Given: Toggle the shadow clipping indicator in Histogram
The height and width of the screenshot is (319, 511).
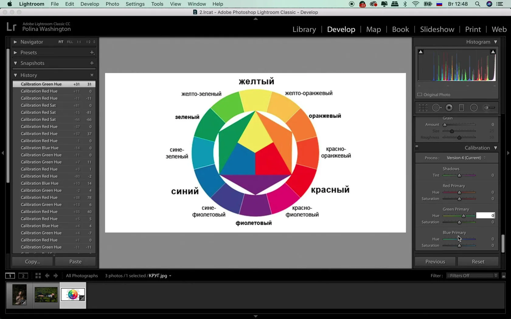Looking at the screenshot, I should (x=421, y=52).
